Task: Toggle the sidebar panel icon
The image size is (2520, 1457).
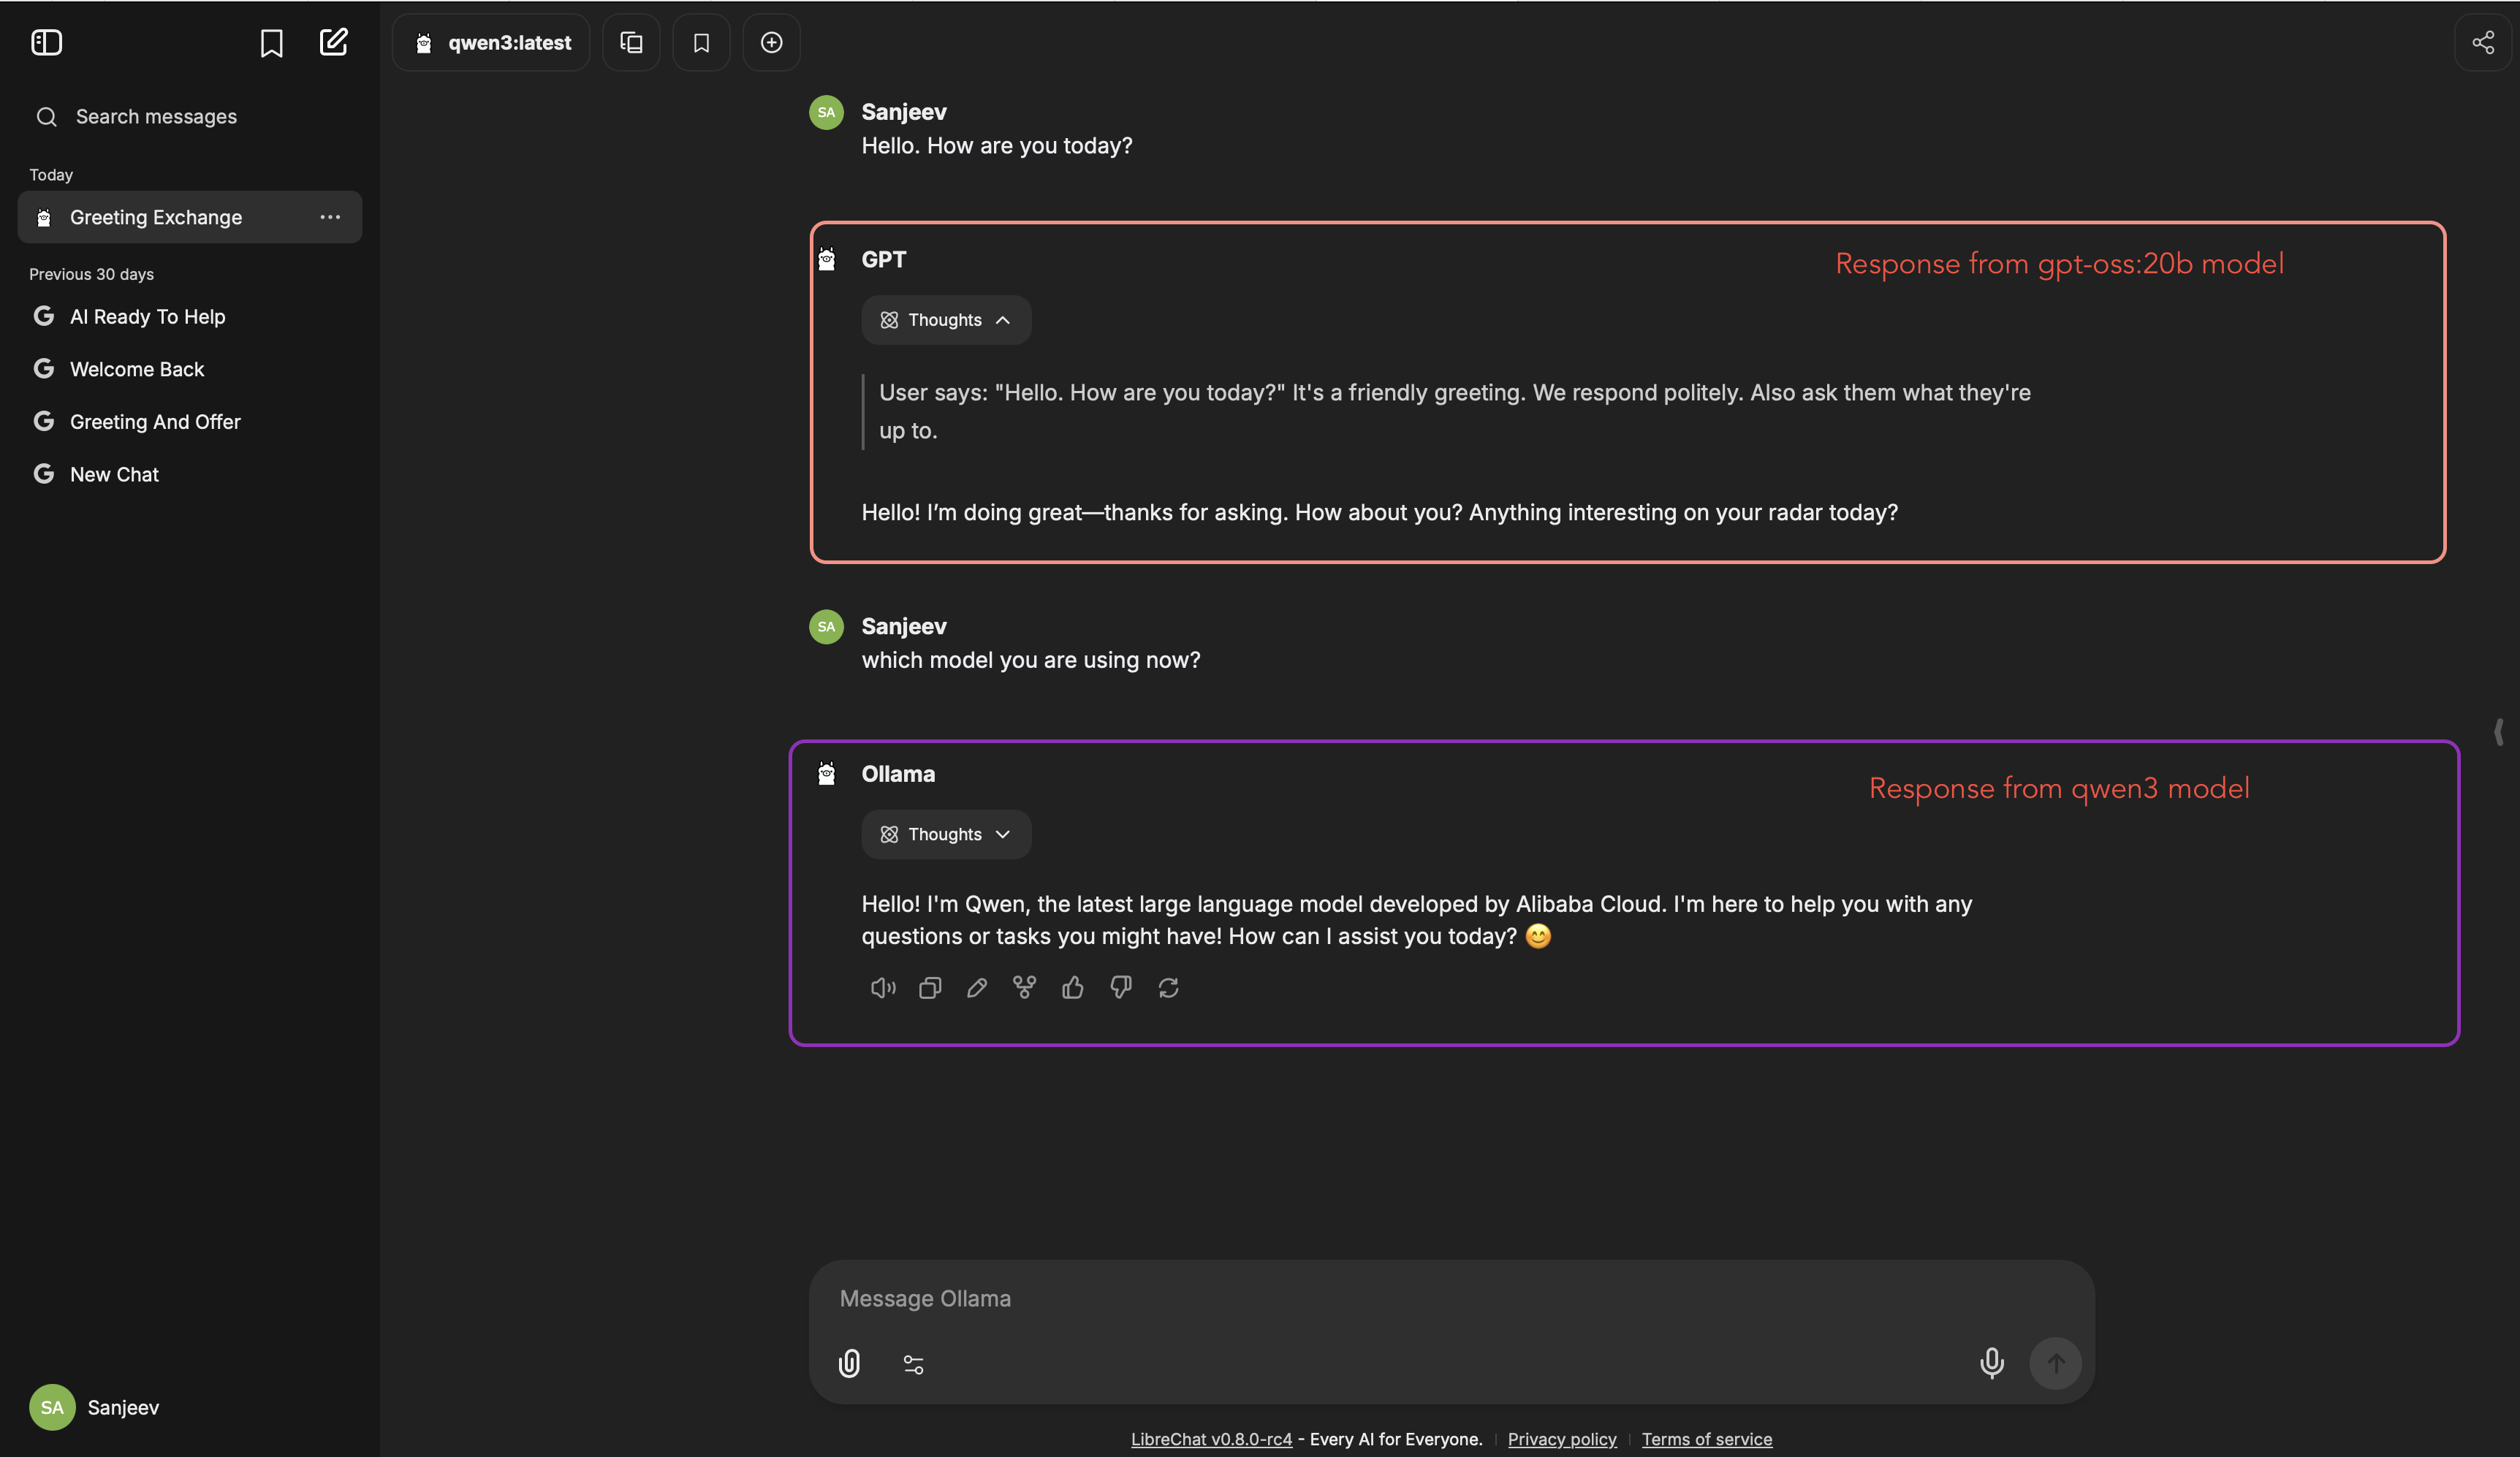Action: (46, 42)
